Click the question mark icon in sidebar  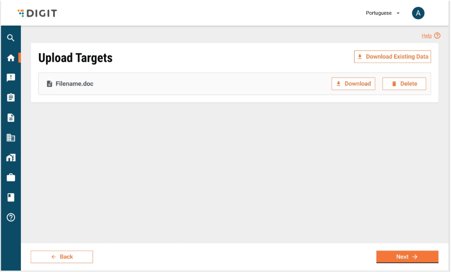click(11, 217)
